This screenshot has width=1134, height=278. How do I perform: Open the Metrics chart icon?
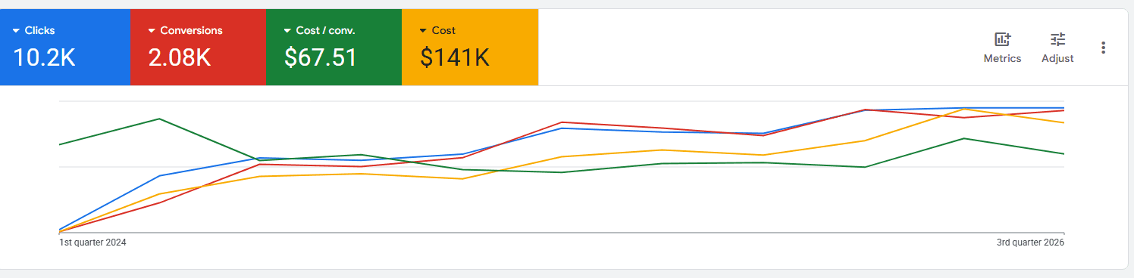point(1002,39)
